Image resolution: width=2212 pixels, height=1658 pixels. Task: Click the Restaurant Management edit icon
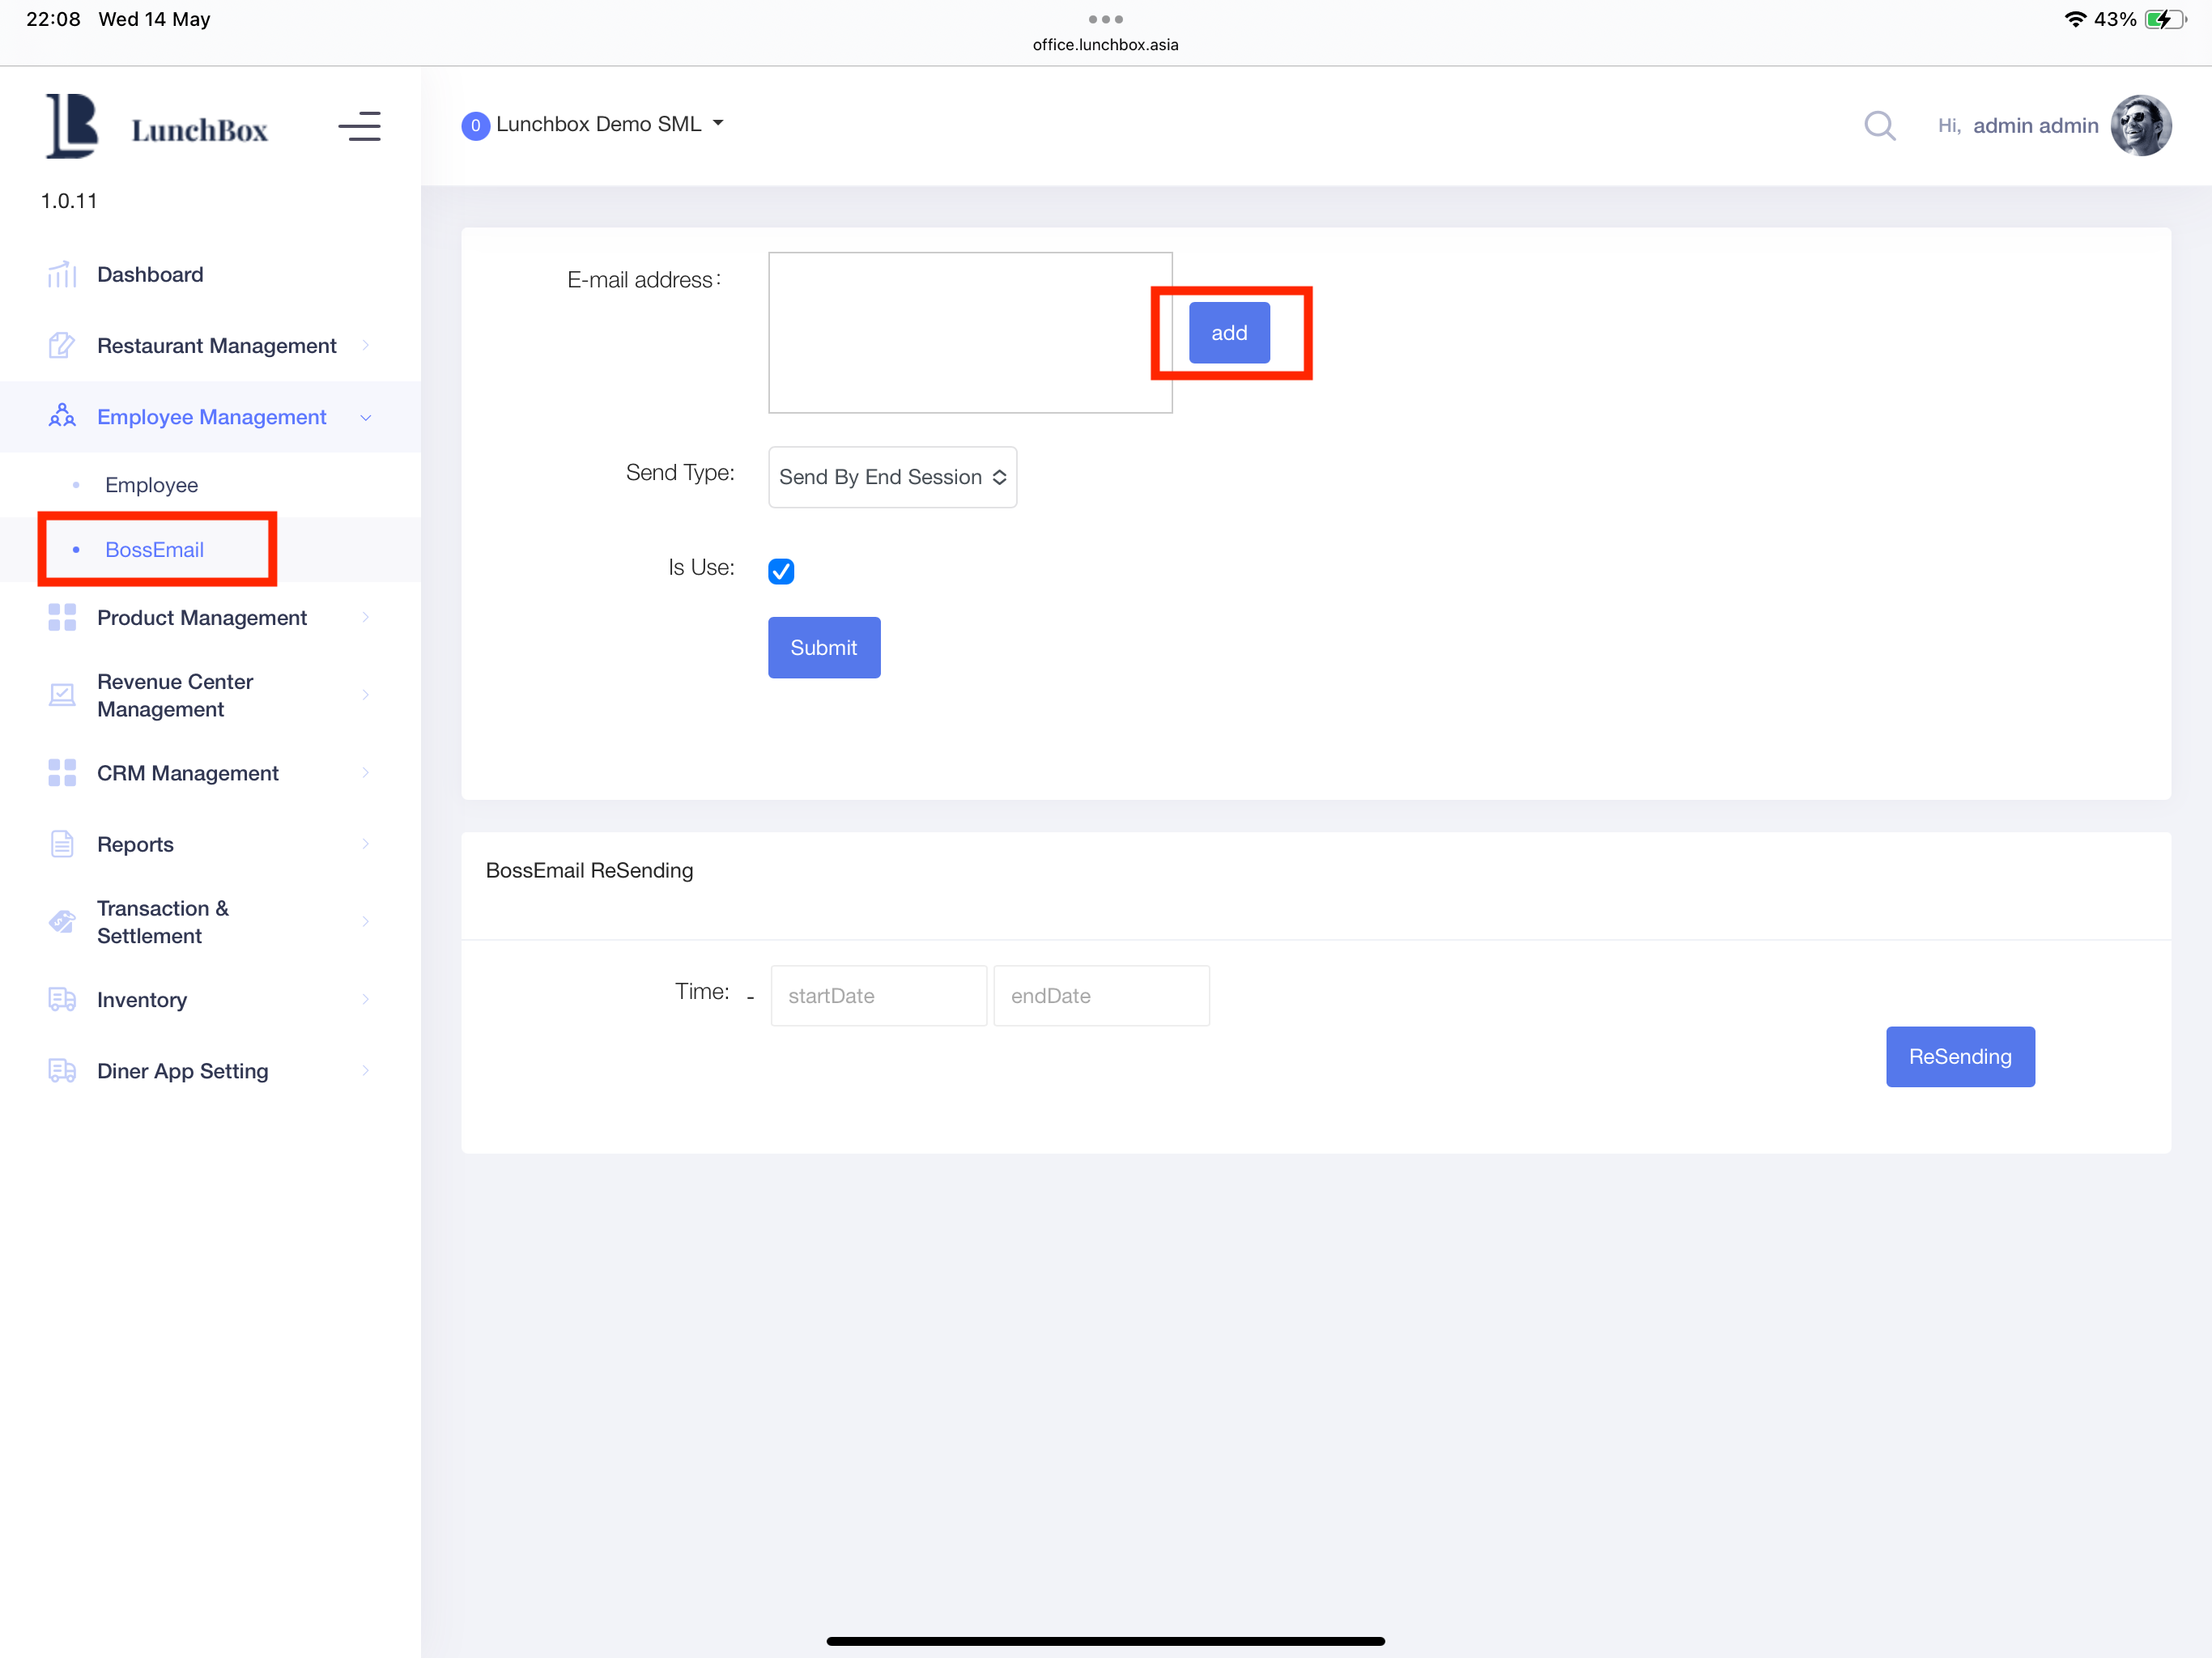point(62,345)
